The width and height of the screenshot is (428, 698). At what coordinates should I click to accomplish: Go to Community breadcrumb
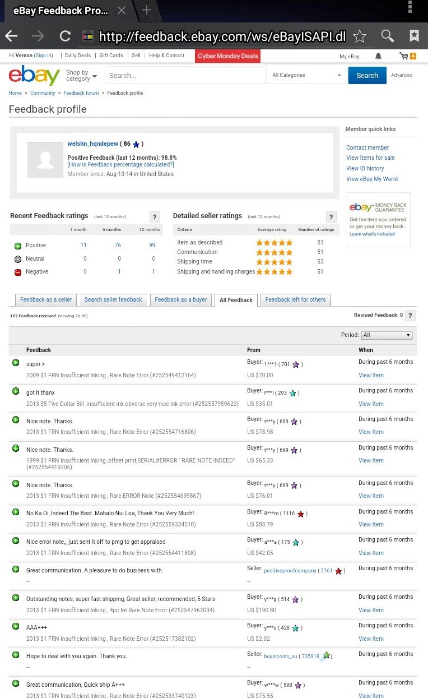point(43,93)
